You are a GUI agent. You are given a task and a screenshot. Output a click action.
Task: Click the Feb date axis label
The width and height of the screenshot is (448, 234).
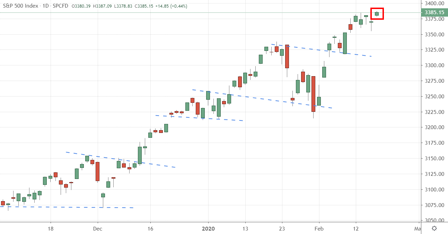tap(319, 229)
